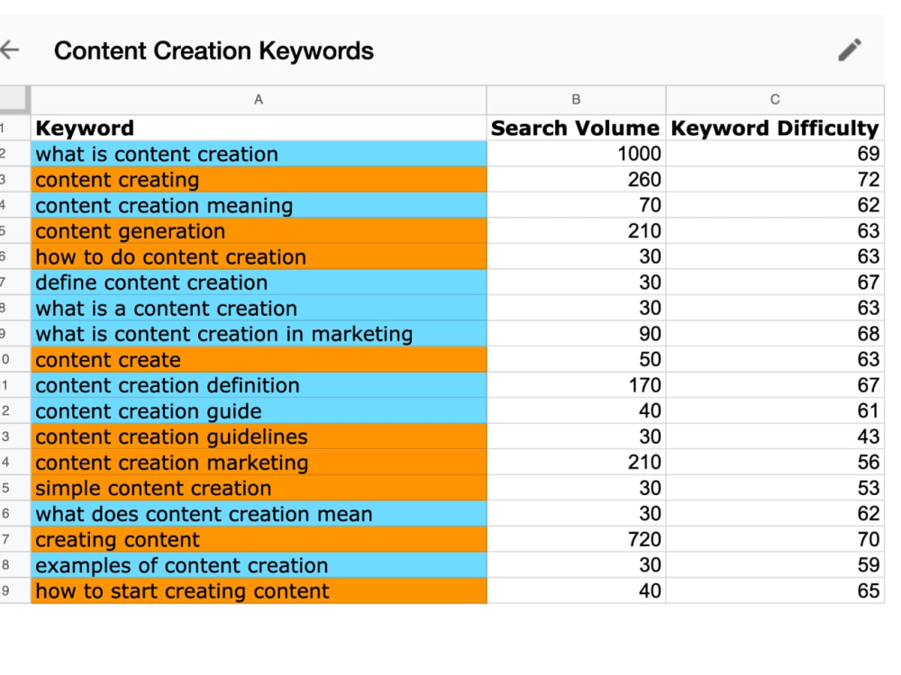Select cell 'content creation definition'
This screenshot has width=901, height=675.
(x=259, y=385)
